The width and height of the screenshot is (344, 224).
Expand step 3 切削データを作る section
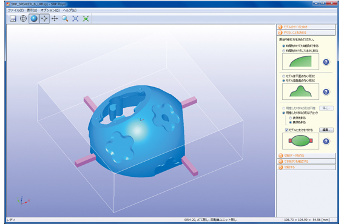(x=306, y=156)
